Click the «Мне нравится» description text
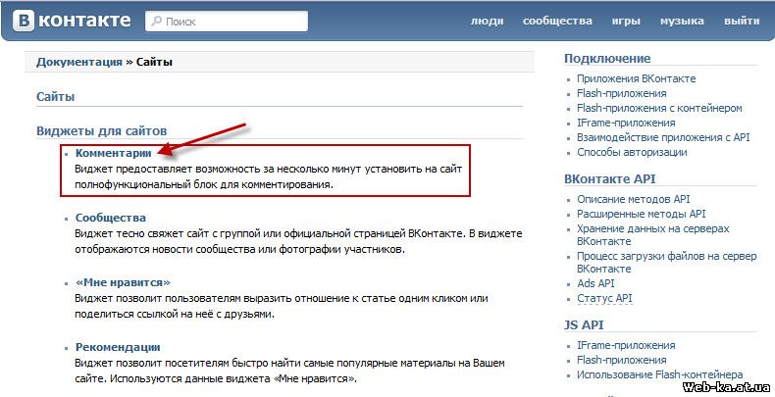 click(x=282, y=306)
